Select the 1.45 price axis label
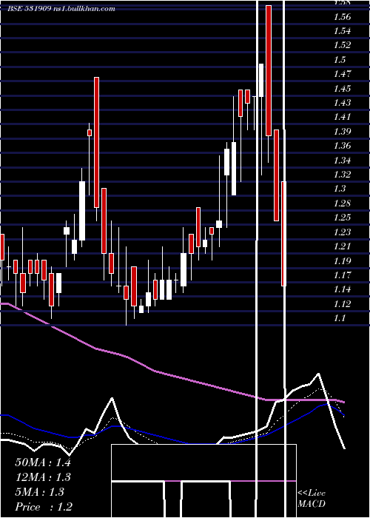Viewport: 370px width, 518px height. point(342,89)
